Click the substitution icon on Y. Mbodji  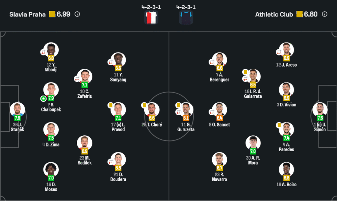(43, 52)
